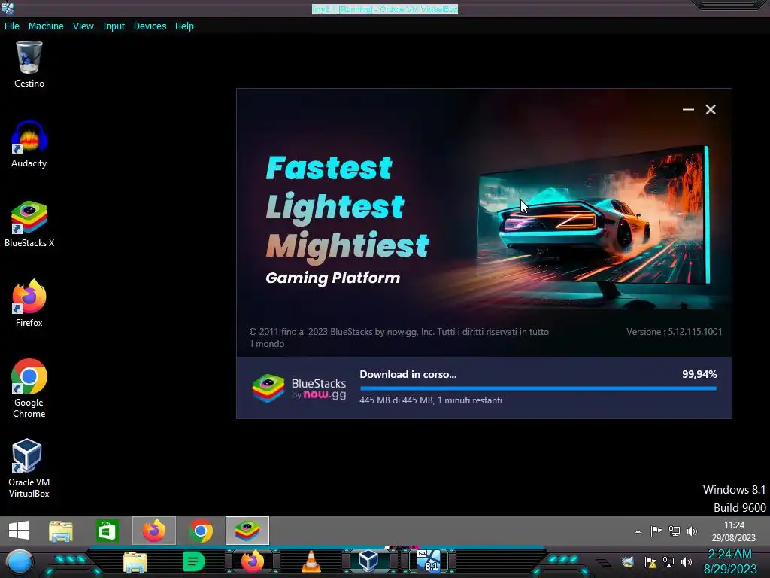Open the Google Chrome desktop shortcut
Viewport: 770px width, 578px height.
pos(29,389)
